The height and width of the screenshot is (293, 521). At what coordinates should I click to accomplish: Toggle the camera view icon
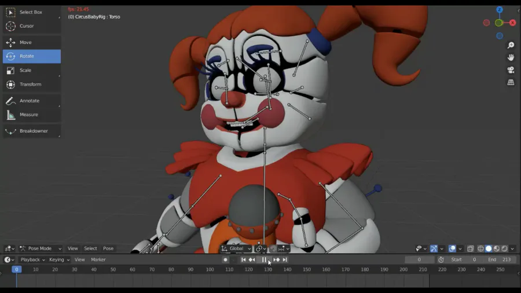511,69
